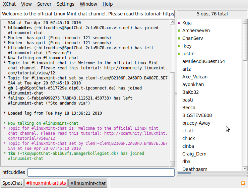This screenshot has height=188, width=248.
Task: Click the channel topic text field
Action: 87,14
